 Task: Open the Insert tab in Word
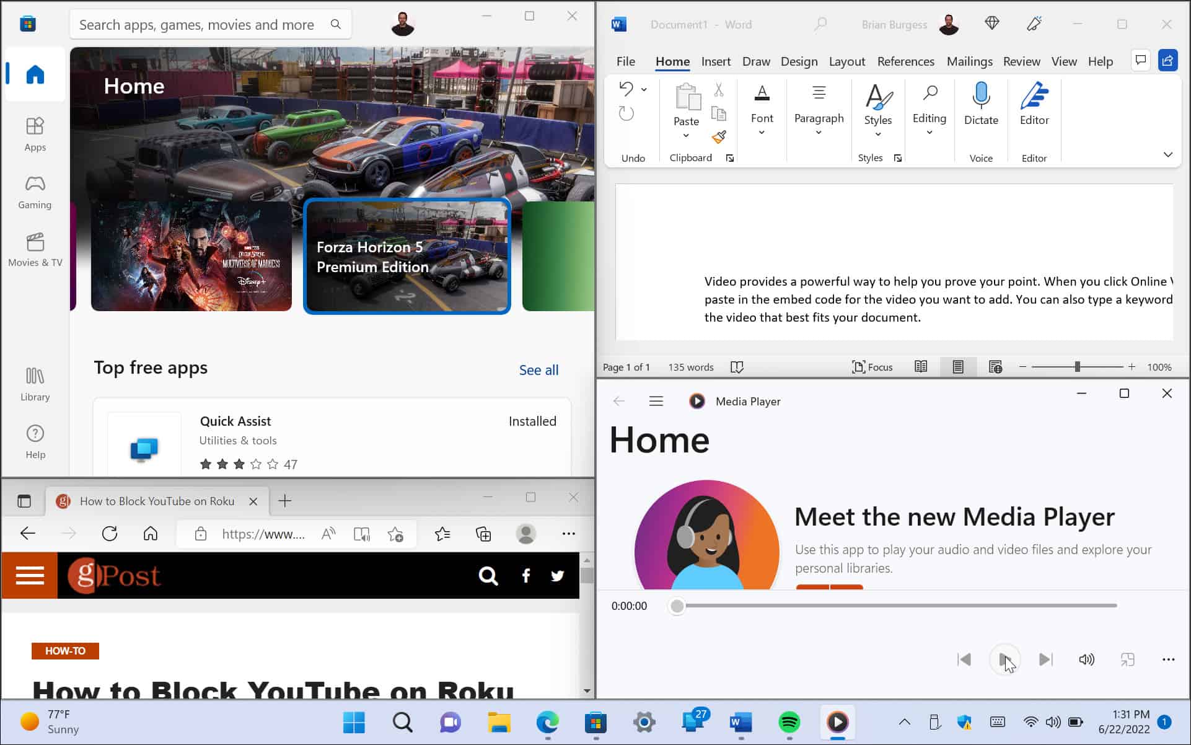coord(716,61)
